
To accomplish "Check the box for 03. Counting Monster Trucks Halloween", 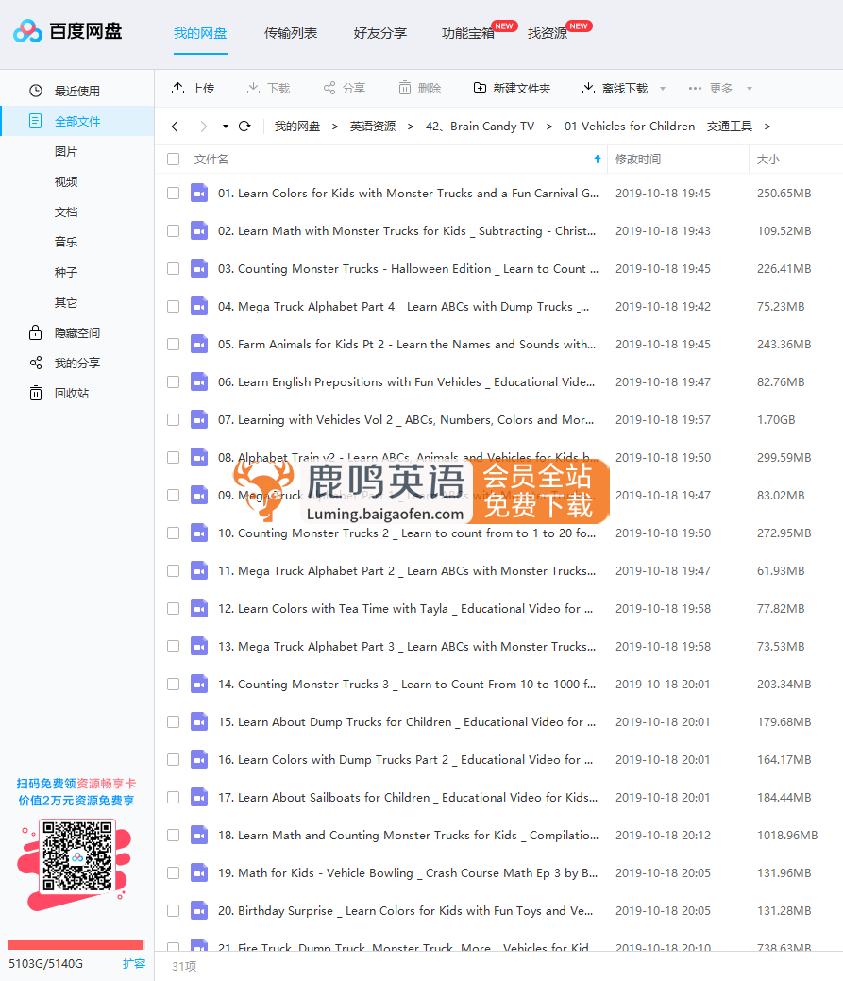I will pos(174,268).
